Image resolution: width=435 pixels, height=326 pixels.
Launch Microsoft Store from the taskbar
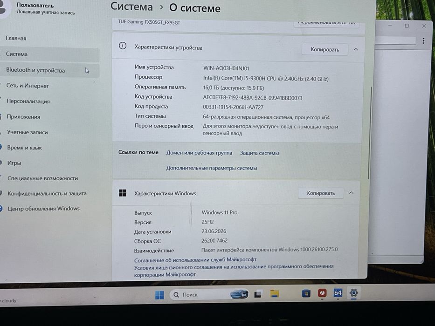point(306,293)
